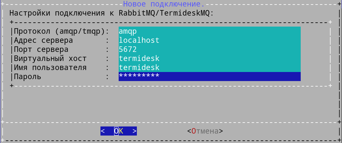
Task: Click the Имя пользователя value field
Action: 210,67
